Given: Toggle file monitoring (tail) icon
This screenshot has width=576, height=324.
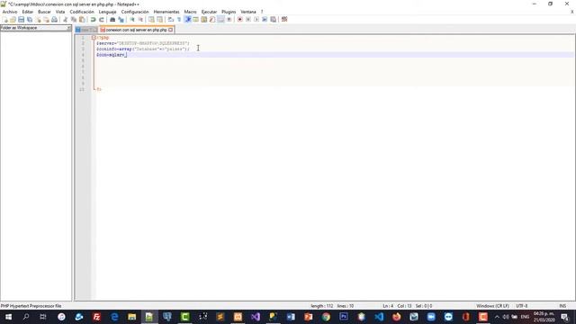Looking at the screenshot, I should 229,20.
